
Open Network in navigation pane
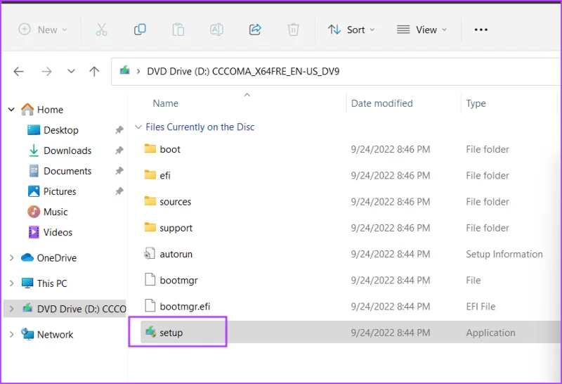(55, 335)
